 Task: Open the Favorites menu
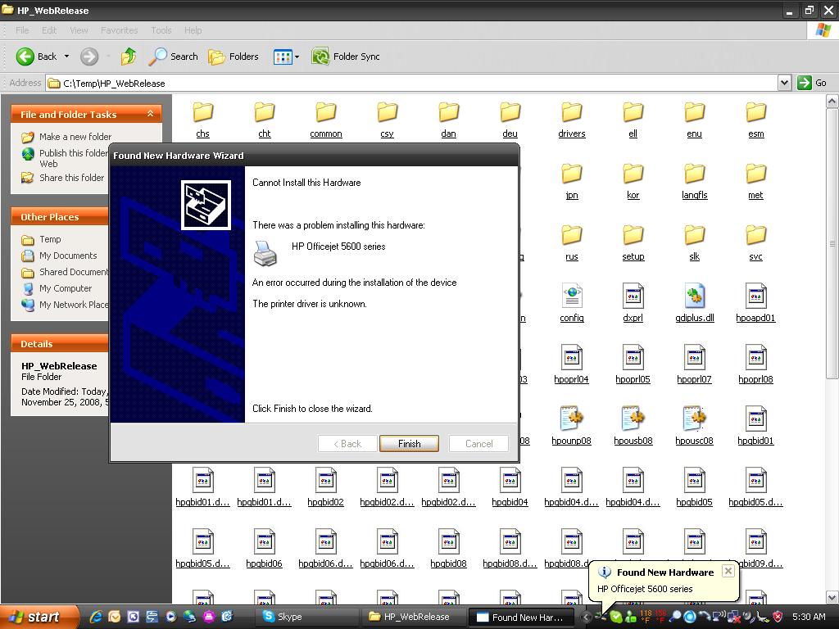tap(119, 30)
